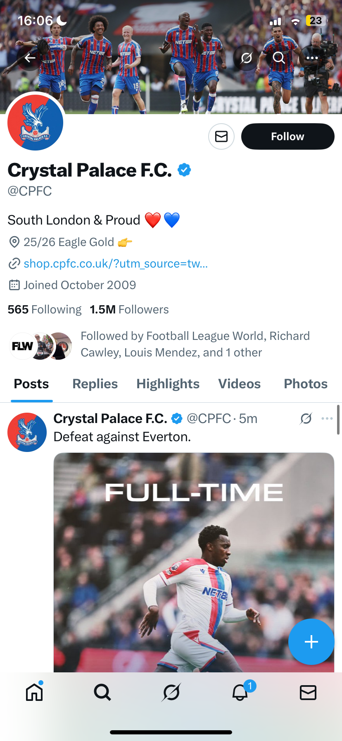Expand the post's three-dot options menu
The width and height of the screenshot is (342, 741).
pyautogui.click(x=327, y=418)
